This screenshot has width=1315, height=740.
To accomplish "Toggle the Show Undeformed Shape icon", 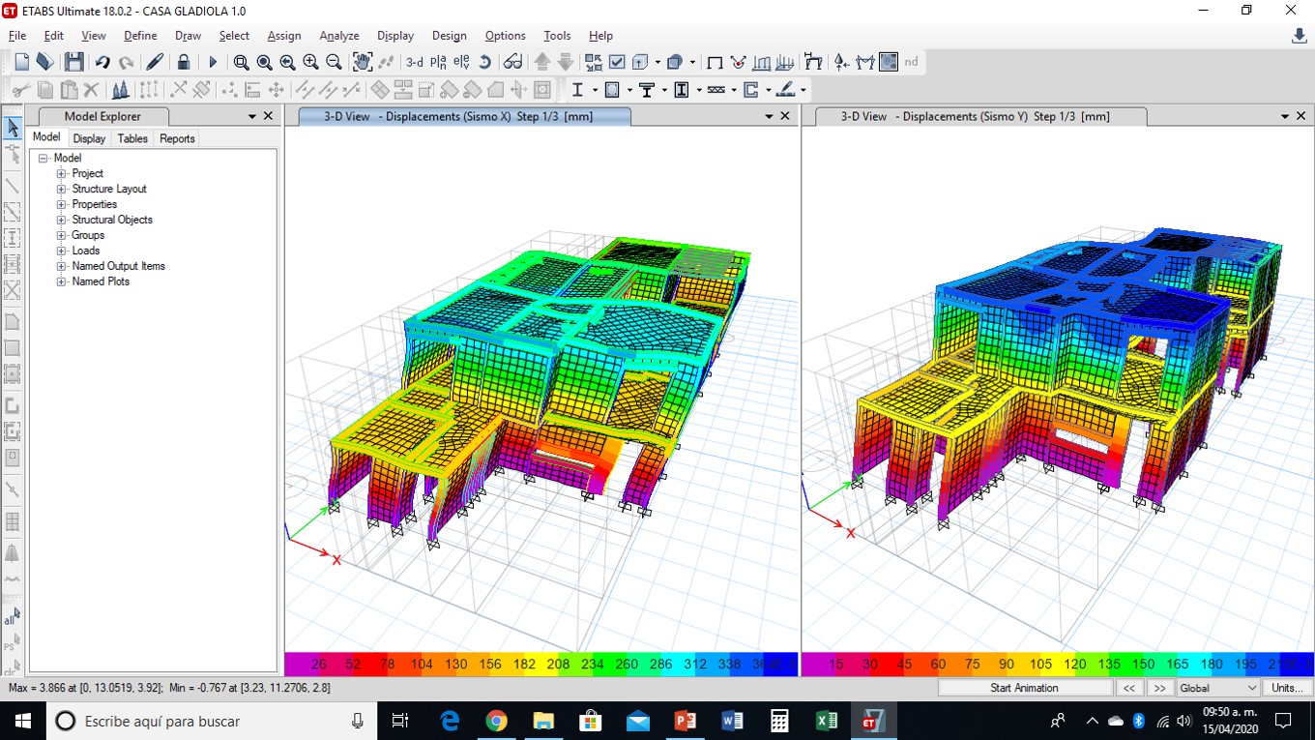I will (x=715, y=62).
